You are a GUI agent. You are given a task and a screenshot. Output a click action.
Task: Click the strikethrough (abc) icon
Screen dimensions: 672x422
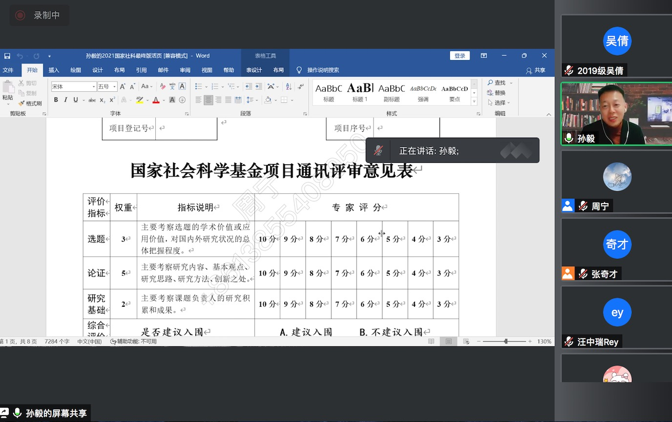[92, 100]
